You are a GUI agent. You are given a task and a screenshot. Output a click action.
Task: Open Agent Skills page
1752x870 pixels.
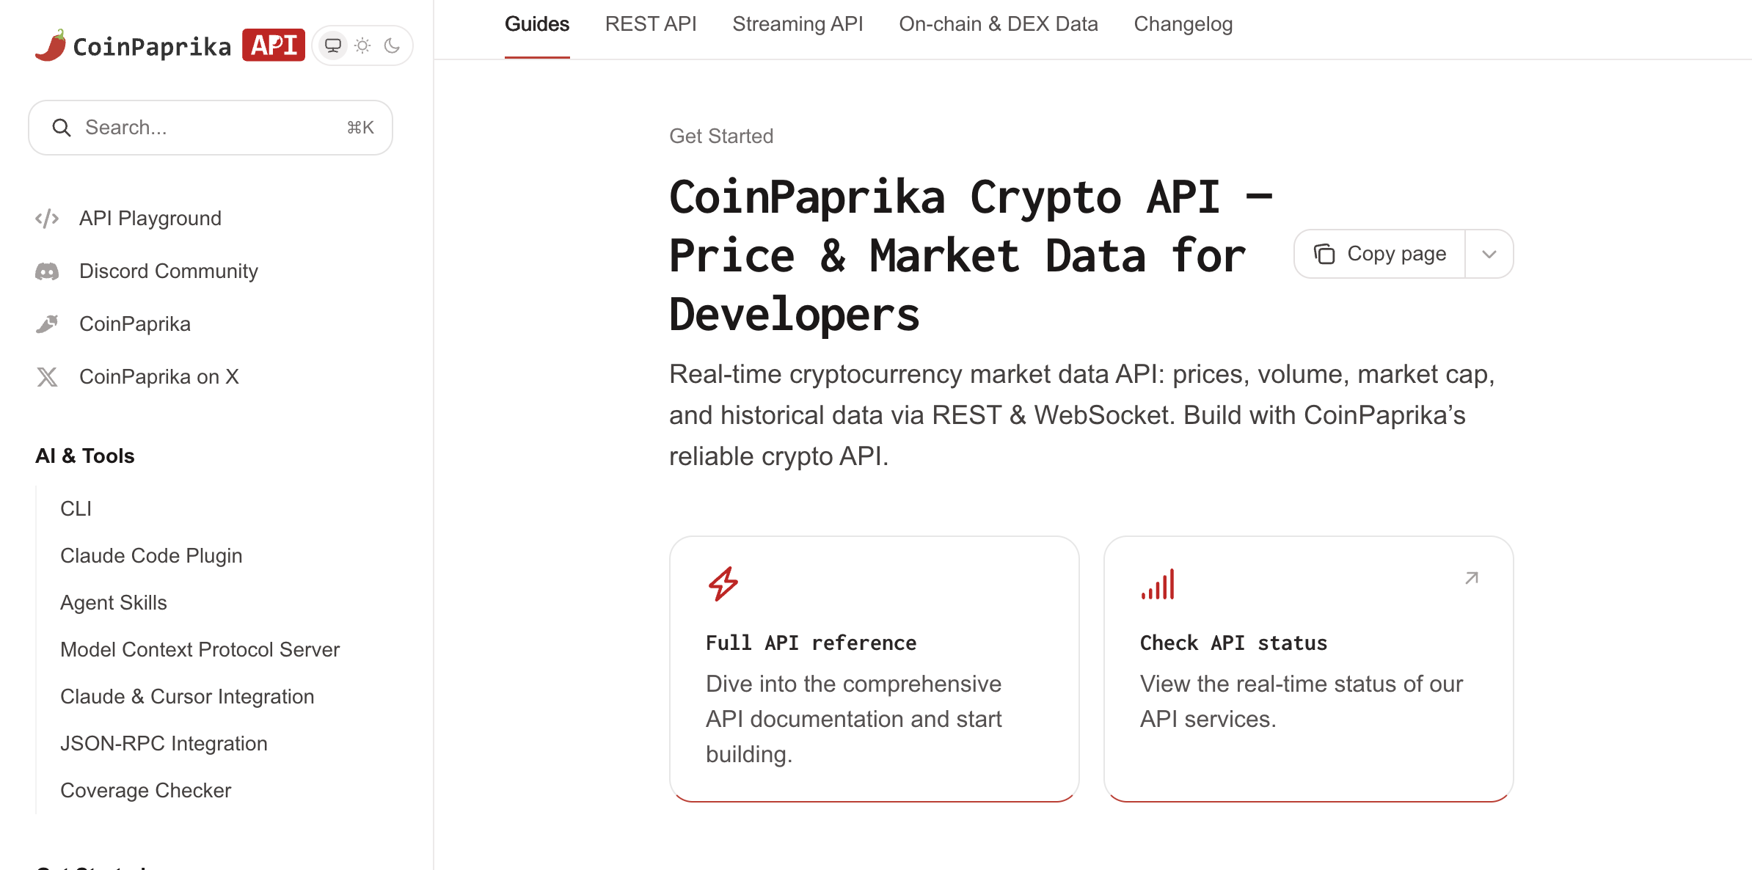pos(114,603)
